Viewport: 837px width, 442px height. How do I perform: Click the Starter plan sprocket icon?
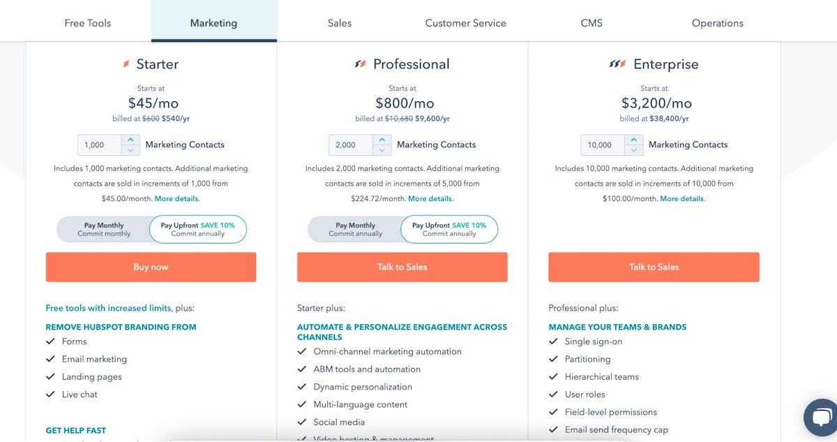click(x=126, y=64)
